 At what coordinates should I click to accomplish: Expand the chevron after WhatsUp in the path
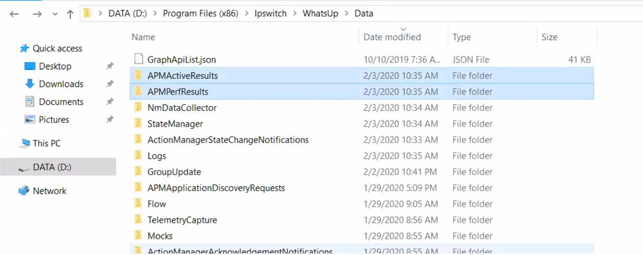(x=346, y=14)
